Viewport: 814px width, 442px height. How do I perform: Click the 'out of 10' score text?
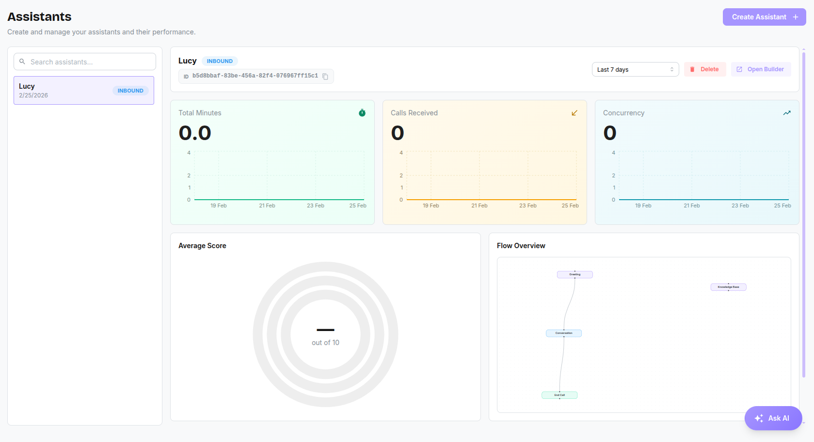[x=325, y=343]
